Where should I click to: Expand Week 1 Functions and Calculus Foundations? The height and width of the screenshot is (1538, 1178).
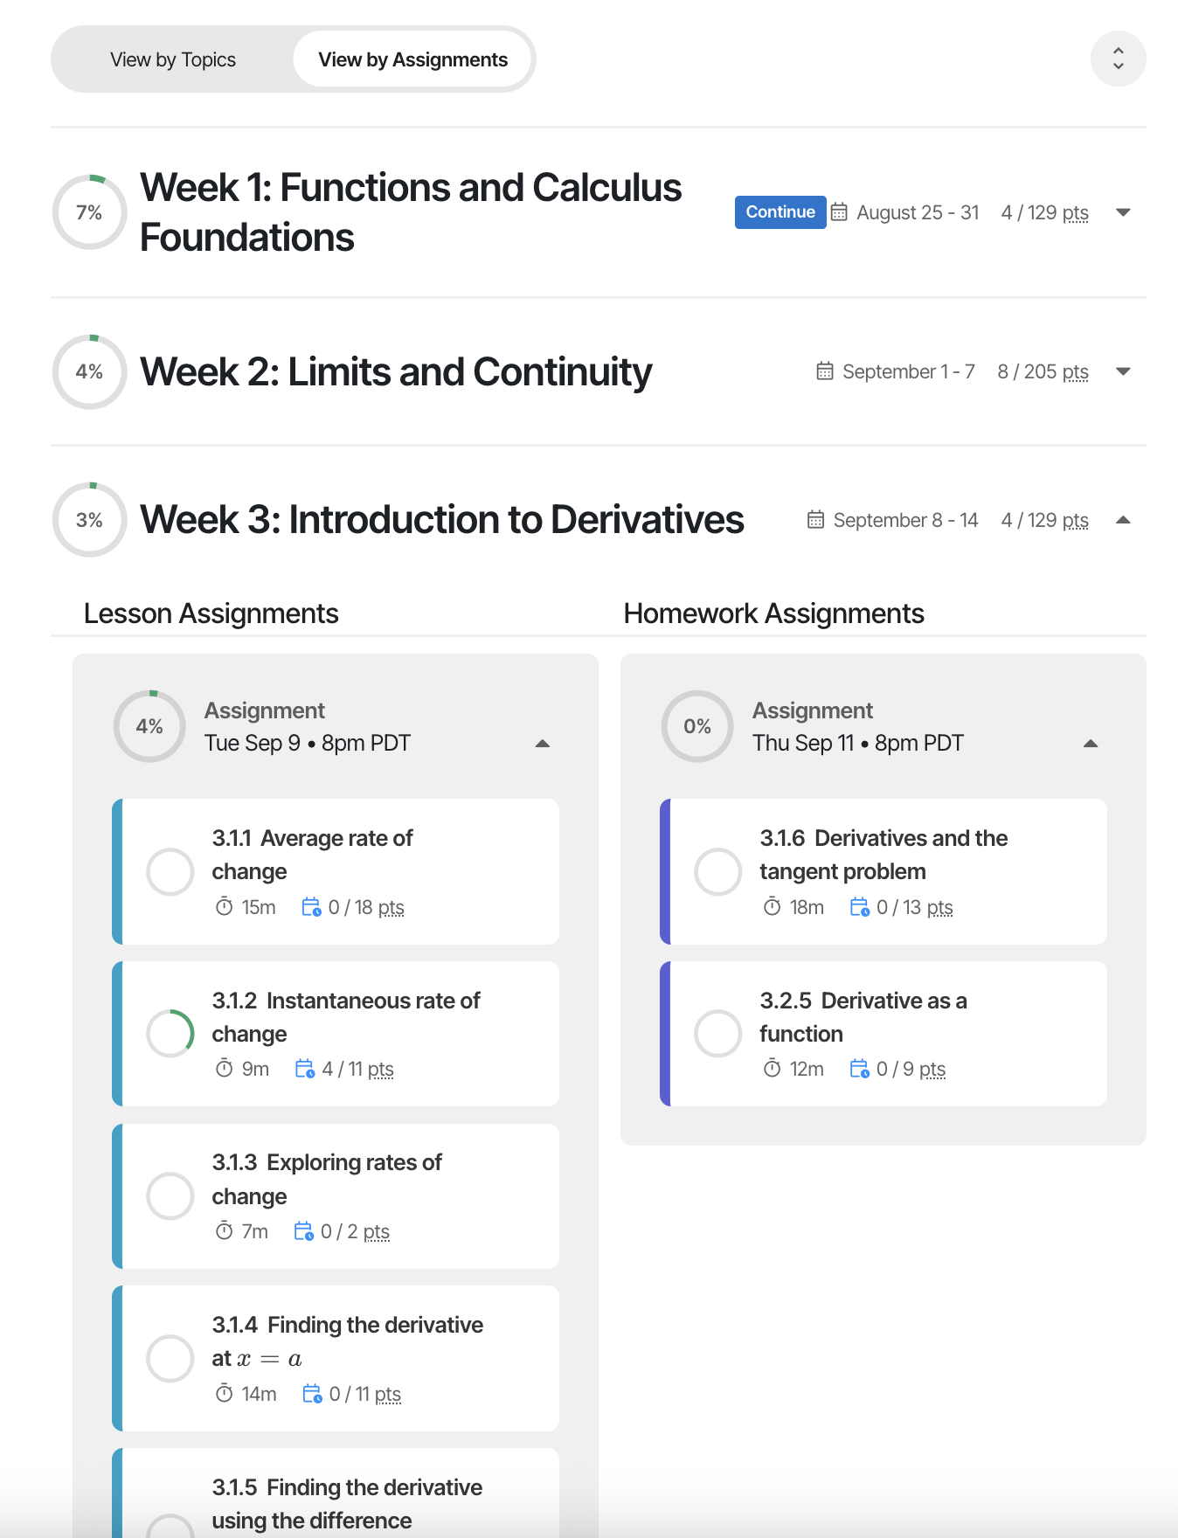1124,212
